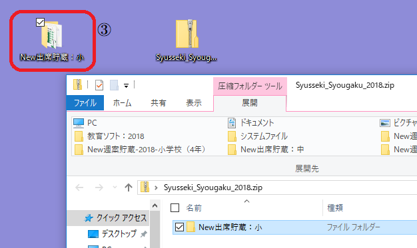Click the Back navigation arrow
Screen dimensions: 417x248
click(x=79, y=187)
